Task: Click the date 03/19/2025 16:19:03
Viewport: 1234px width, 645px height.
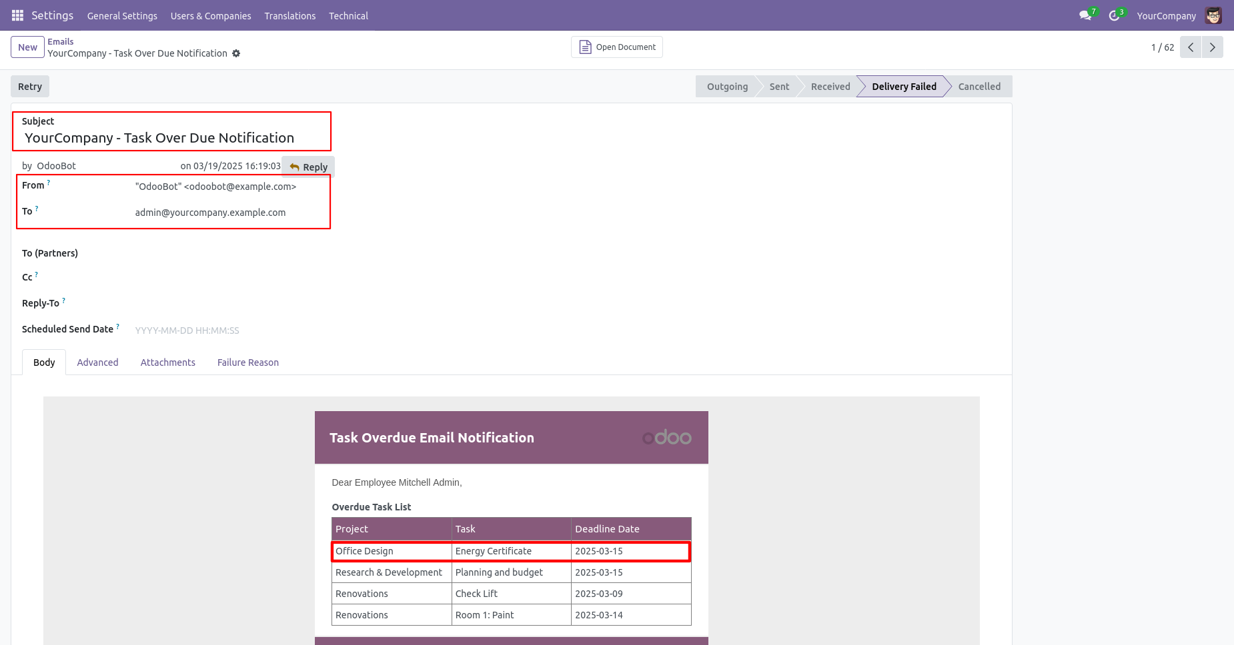Action: (x=237, y=166)
